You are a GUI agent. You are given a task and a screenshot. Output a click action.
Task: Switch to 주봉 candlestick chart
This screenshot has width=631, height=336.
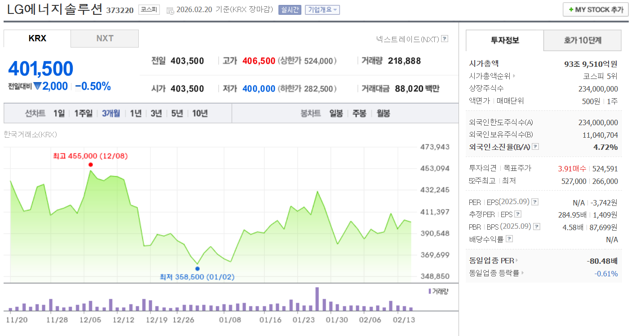click(x=359, y=113)
